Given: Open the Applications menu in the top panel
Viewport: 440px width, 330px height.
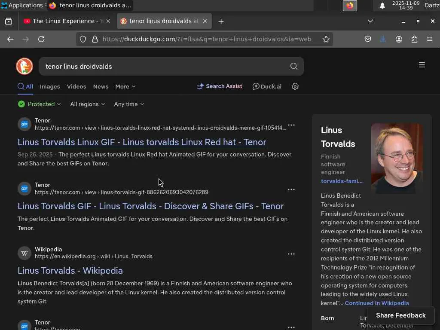Looking at the screenshot, I should pos(23,5).
